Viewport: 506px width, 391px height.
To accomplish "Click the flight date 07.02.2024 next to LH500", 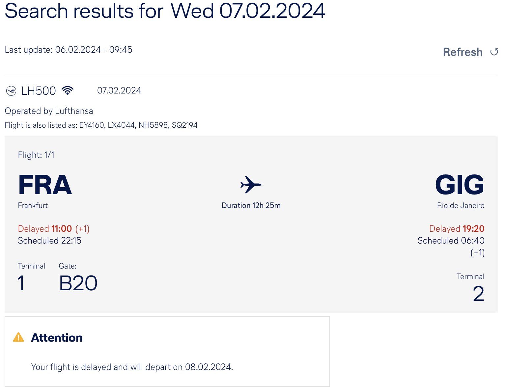I will click(x=119, y=91).
